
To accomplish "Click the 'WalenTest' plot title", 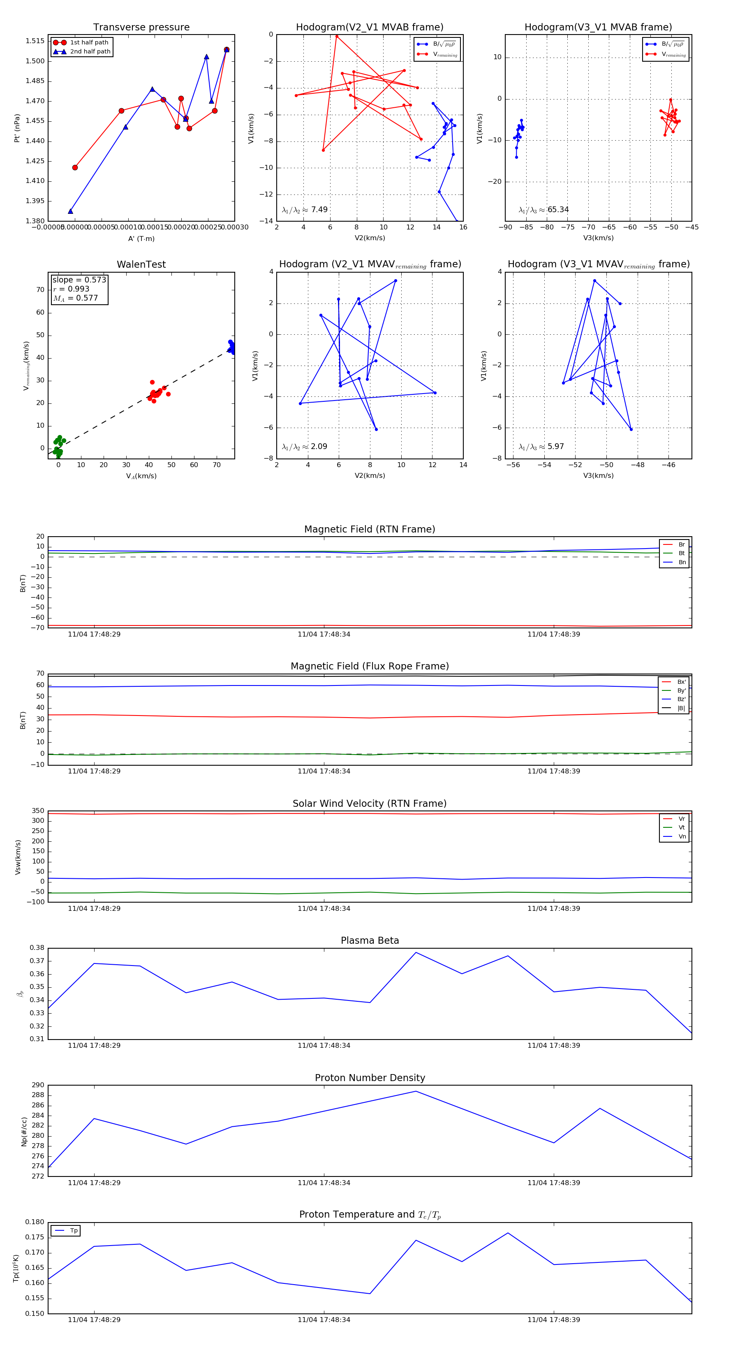I will (141, 264).
